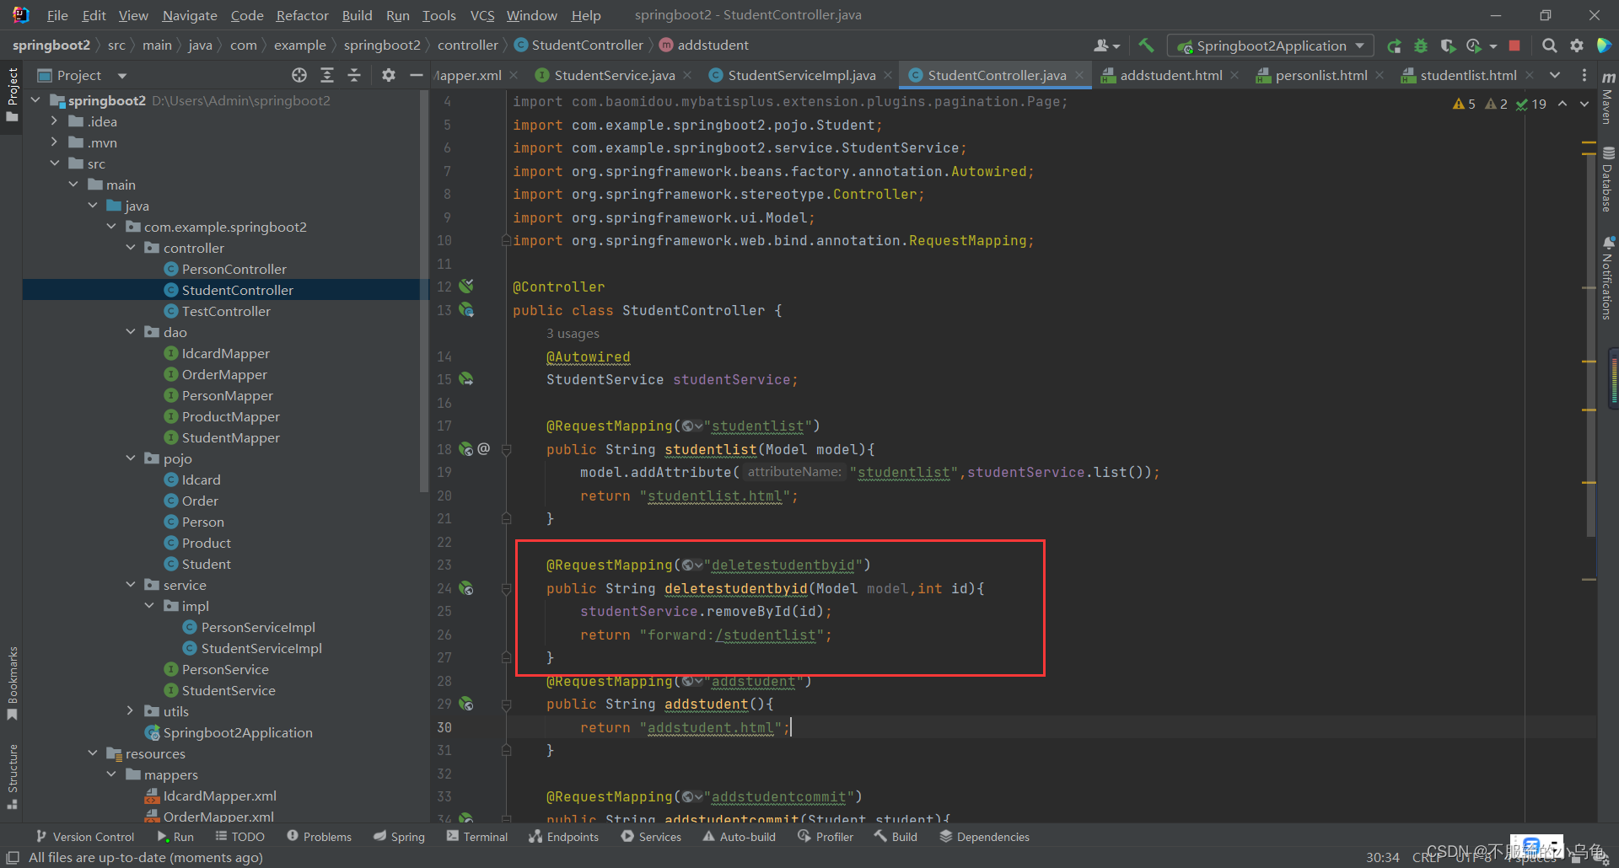Click the gutter bean icon on line 13
1619x868 pixels.
point(466,310)
